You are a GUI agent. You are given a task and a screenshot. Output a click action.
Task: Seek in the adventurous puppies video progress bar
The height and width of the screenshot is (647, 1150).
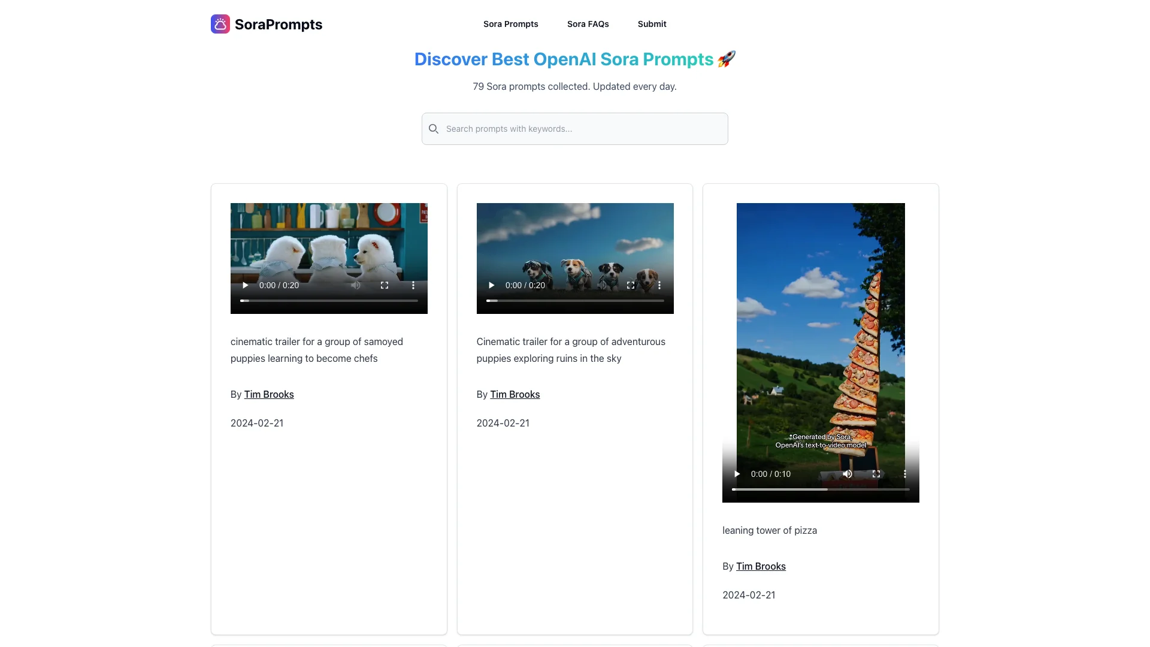click(x=575, y=301)
